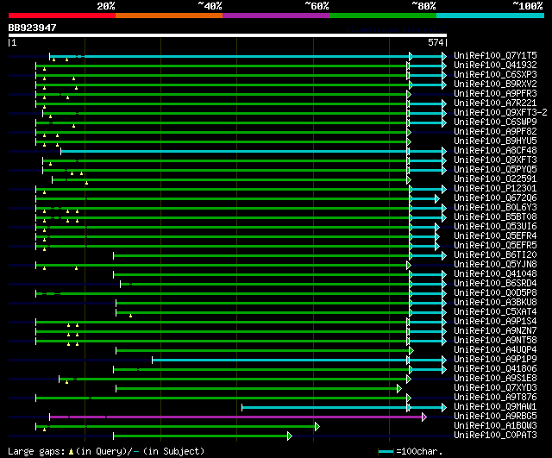Select the UniRef100_A8CF48 label
This screenshot has width=552, height=458.
point(495,151)
